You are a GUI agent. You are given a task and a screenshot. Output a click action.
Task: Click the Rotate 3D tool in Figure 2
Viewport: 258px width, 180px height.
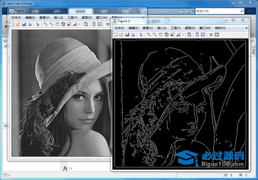click(x=166, y=35)
